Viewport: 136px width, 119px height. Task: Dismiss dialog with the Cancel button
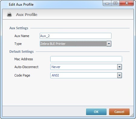[119, 112]
